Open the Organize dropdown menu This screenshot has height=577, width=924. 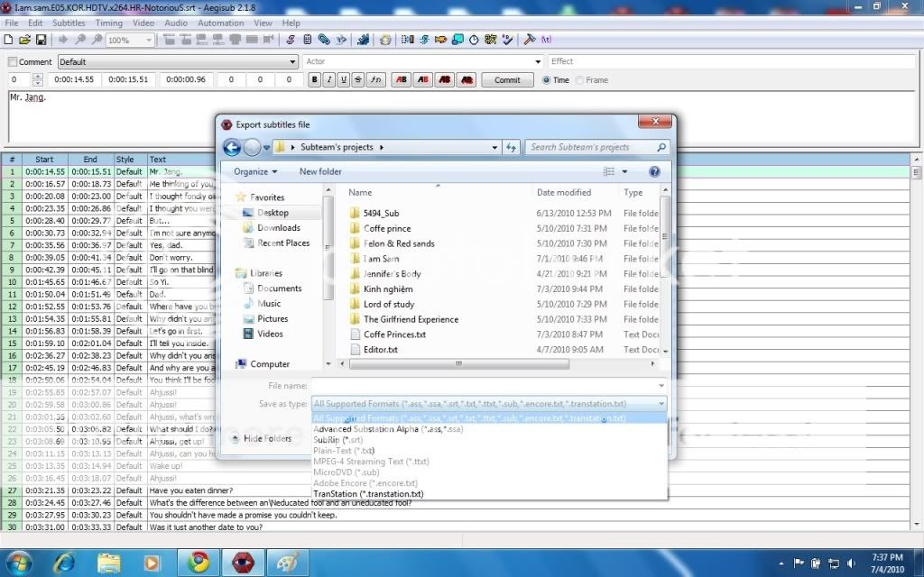pos(255,171)
